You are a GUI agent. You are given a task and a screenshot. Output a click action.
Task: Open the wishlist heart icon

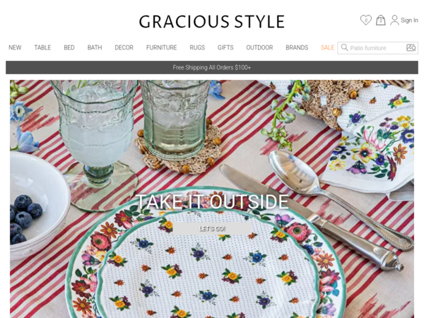pyautogui.click(x=366, y=20)
